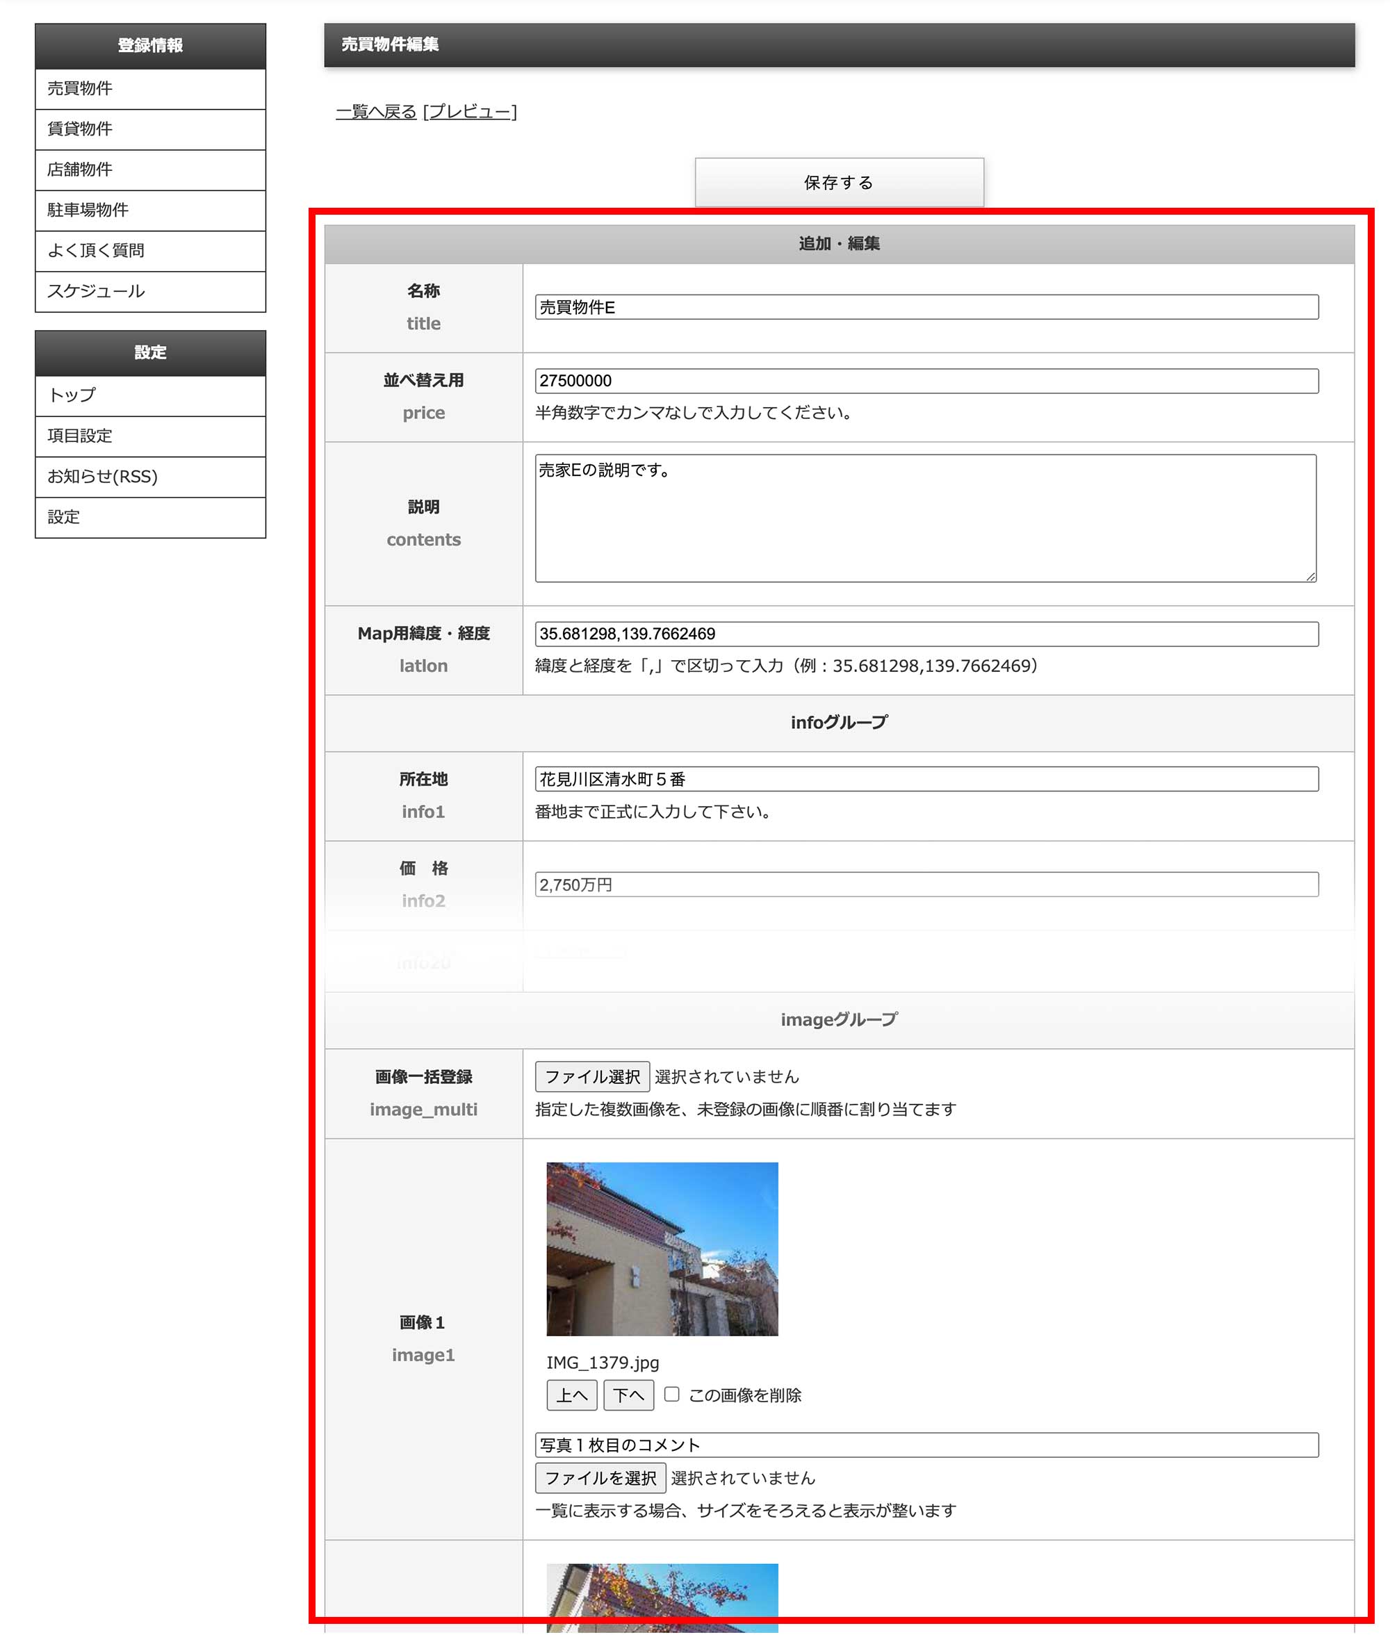Click the IMG_1379.jpg house thumbnail

[662, 1249]
